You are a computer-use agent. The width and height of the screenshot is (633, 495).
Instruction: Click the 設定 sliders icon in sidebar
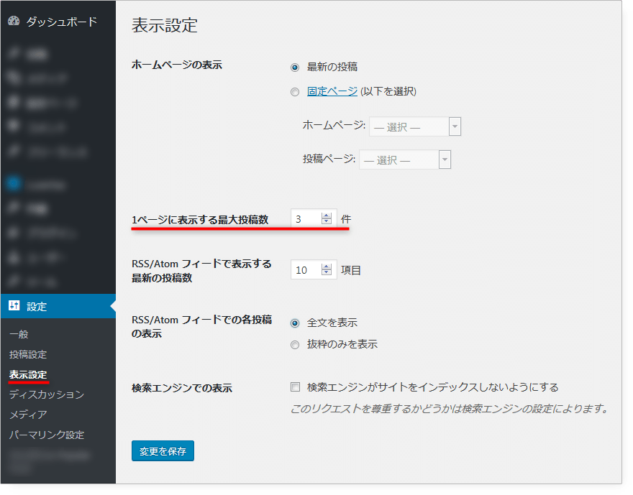(16, 305)
